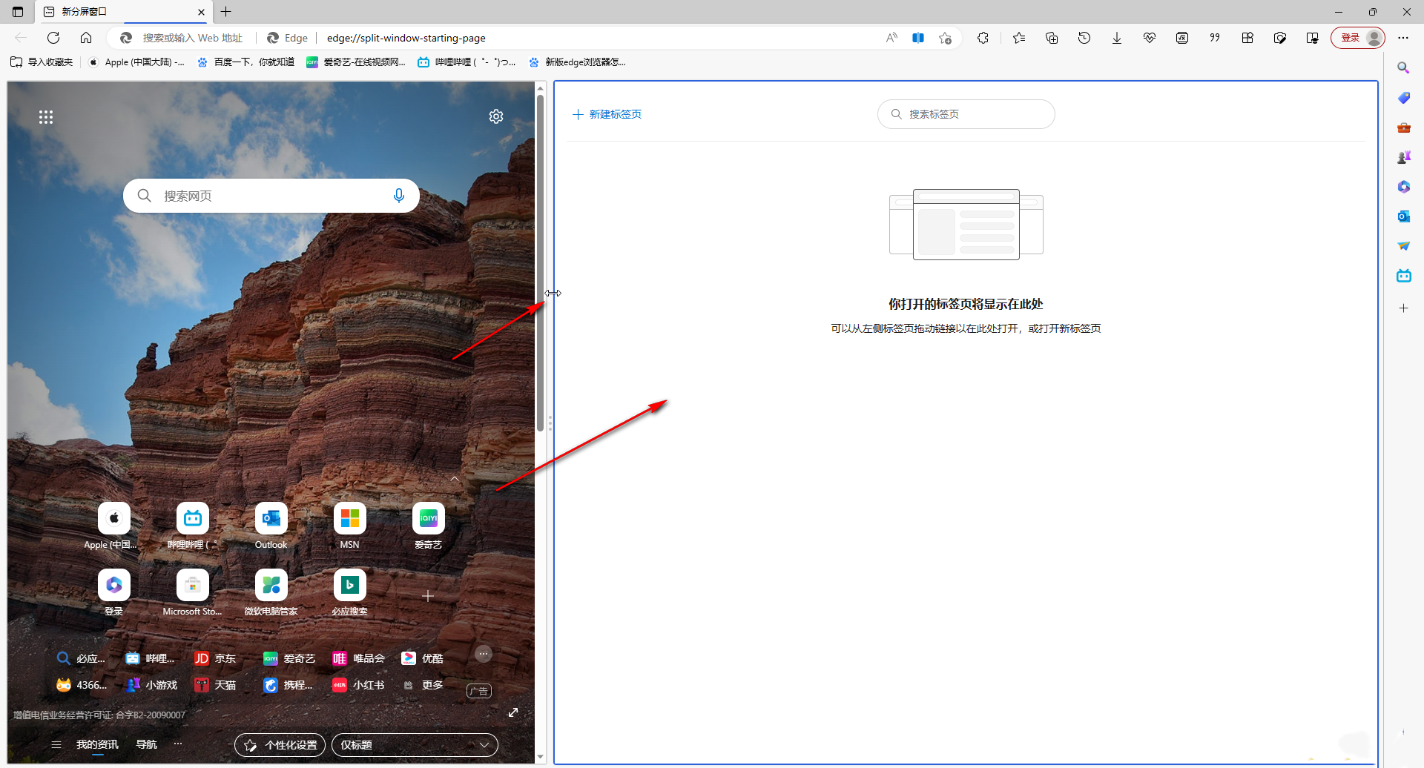
Task: Open sidebar Outlook icon
Action: (1403, 216)
